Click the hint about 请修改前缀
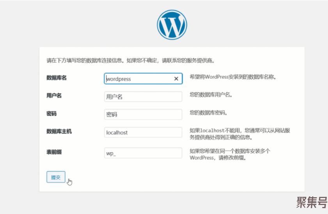 click(230, 154)
